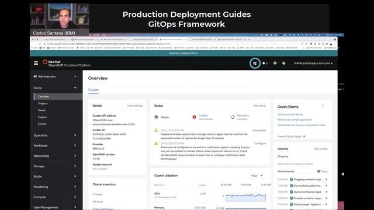Open the Quick Starts kebab menu

(x=323, y=106)
